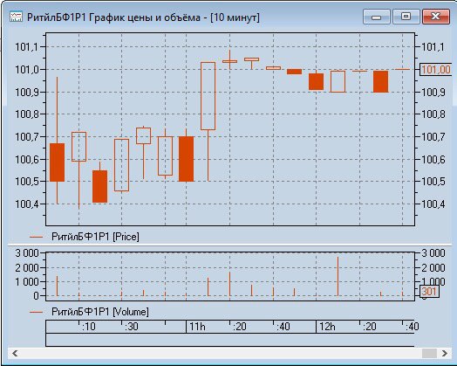
Task: Click the :10 time axis label
Action: [89, 327]
